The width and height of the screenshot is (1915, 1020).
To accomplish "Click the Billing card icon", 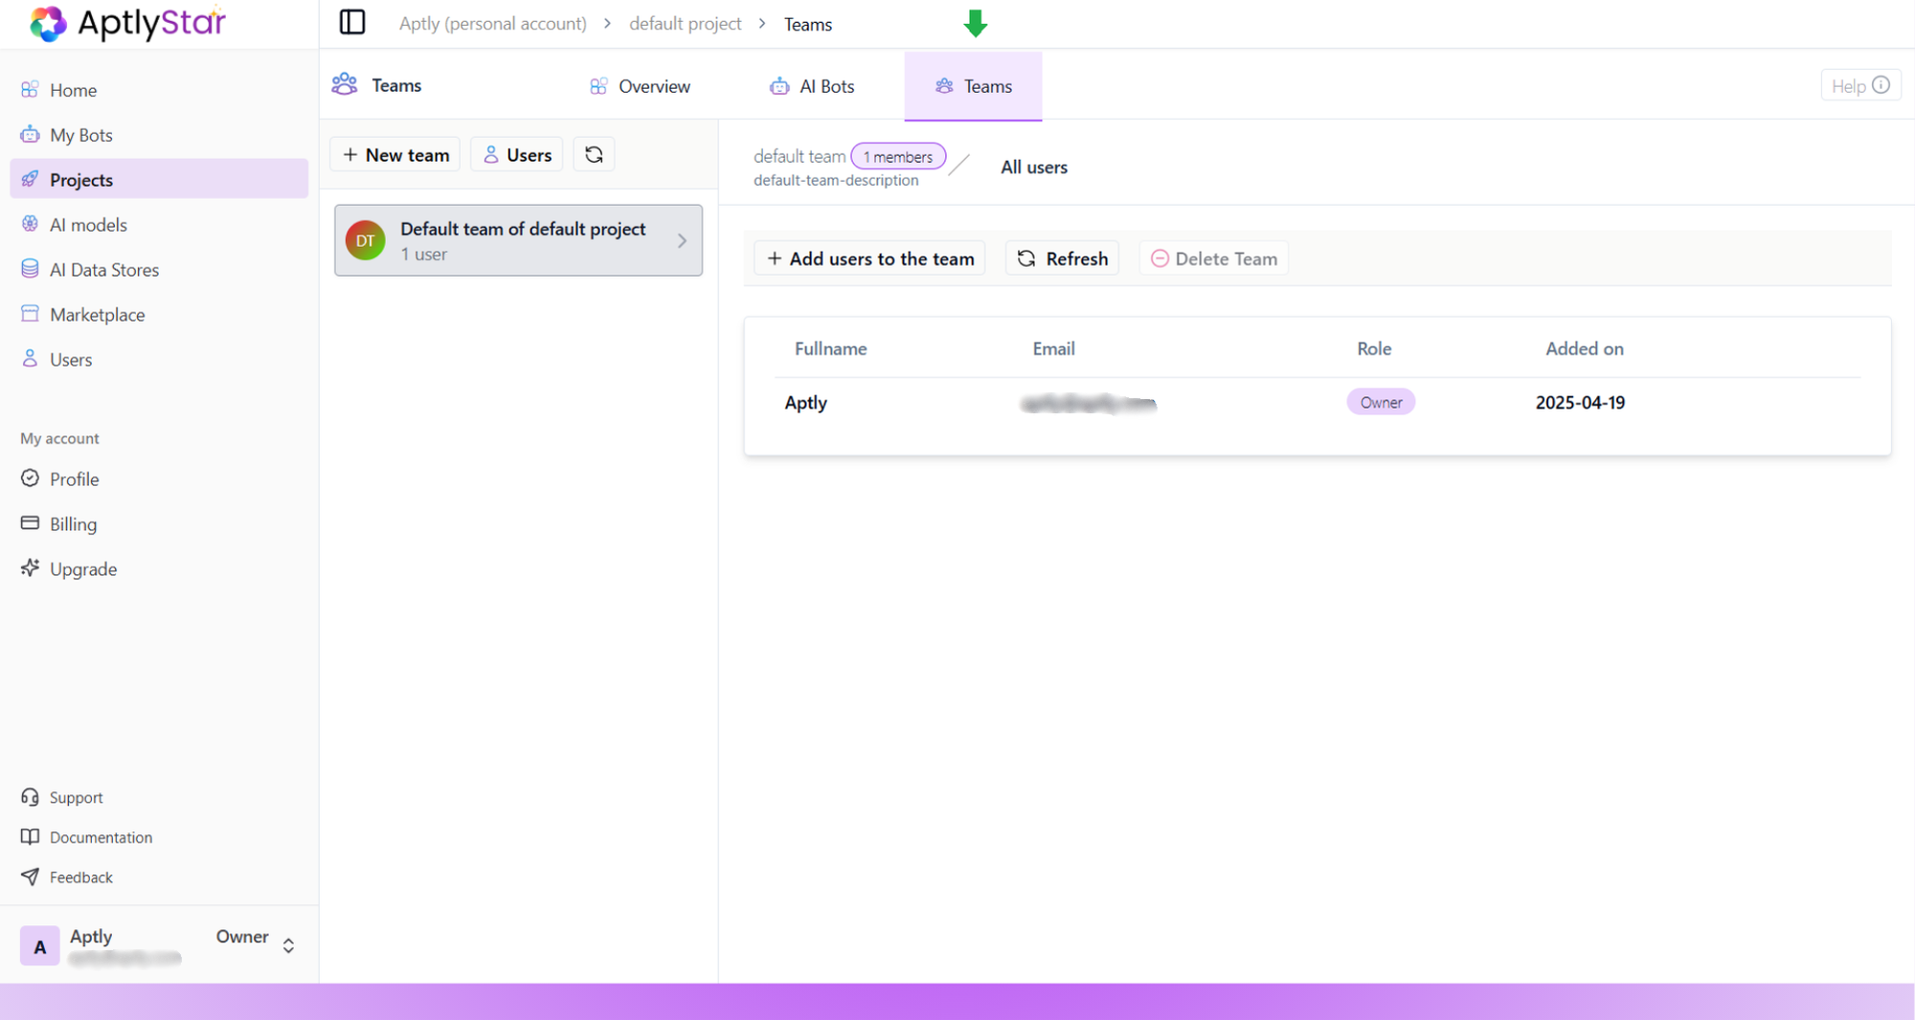I will coord(30,523).
